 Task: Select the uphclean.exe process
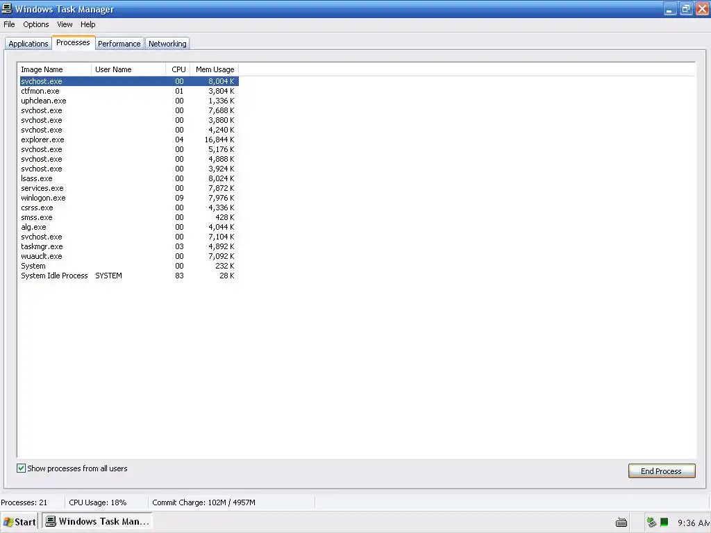pyautogui.click(x=128, y=101)
